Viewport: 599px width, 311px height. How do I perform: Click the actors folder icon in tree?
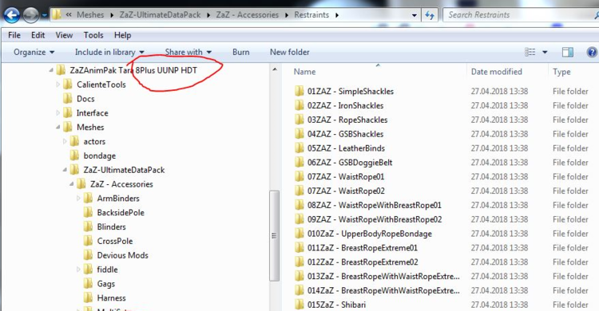point(74,141)
